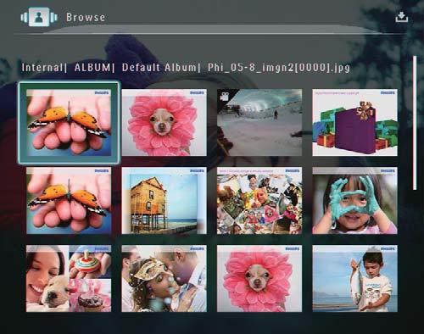The height and width of the screenshot is (334, 424).
Task: Open the bottom-row pink flower dog photo
Action: (x=259, y=279)
